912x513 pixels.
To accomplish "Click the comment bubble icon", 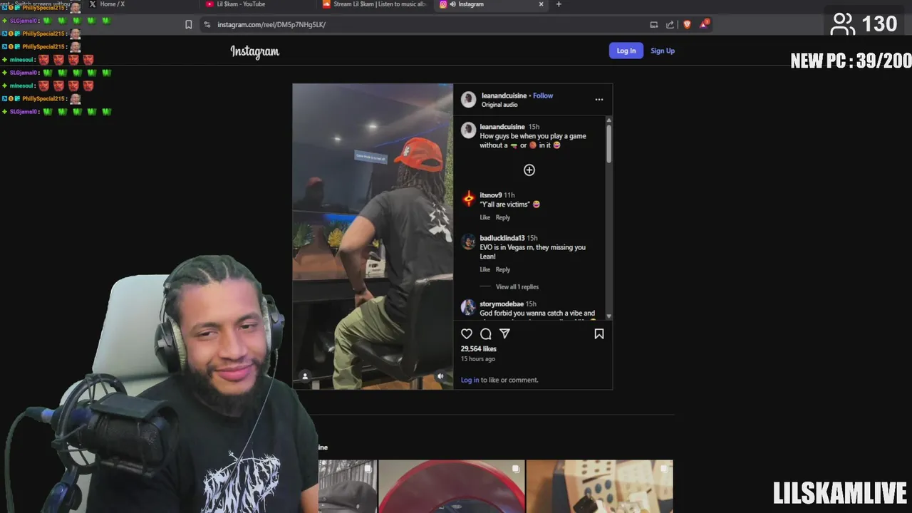I will tap(486, 333).
